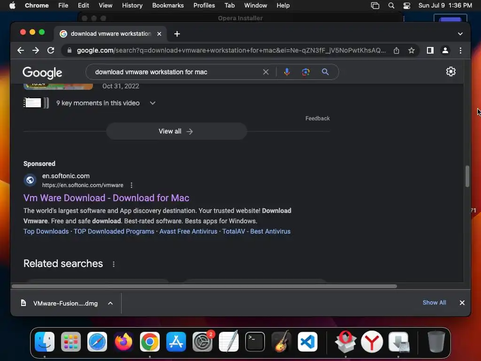Click the site lock icon
Viewport: 481px width, 361px height.
pos(70,50)
